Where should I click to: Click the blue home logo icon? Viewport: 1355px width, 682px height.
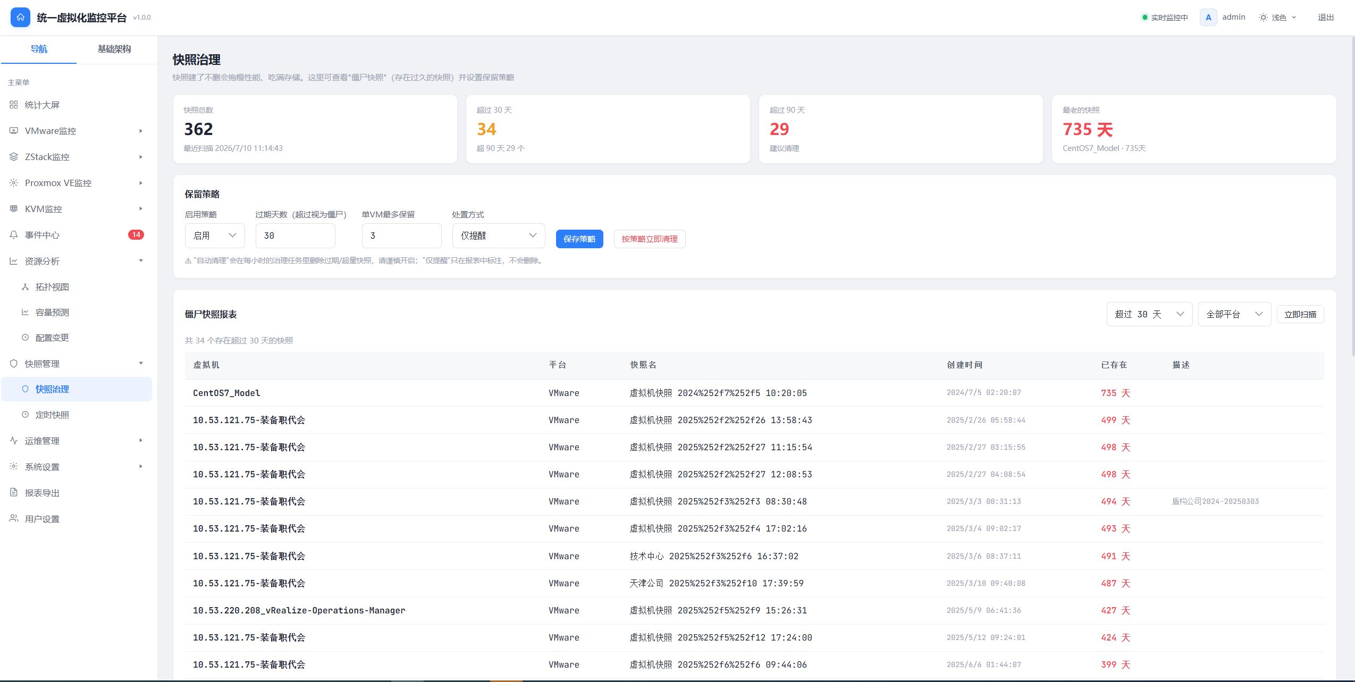tap(20, 17)
